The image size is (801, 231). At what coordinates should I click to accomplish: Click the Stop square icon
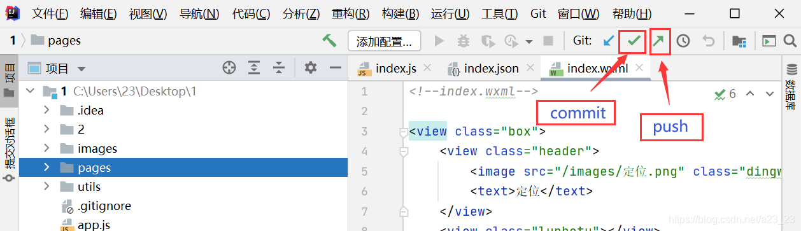coord(548,41)
